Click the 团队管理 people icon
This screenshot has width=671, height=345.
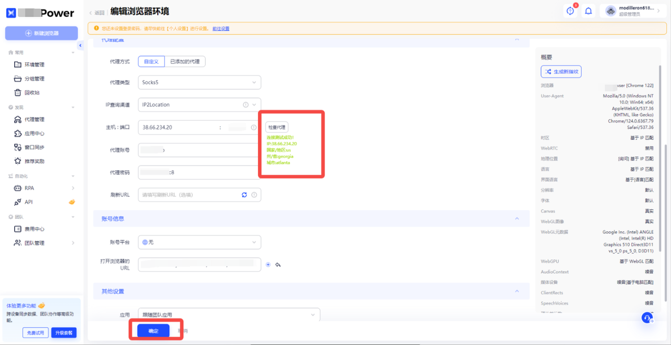18,243
